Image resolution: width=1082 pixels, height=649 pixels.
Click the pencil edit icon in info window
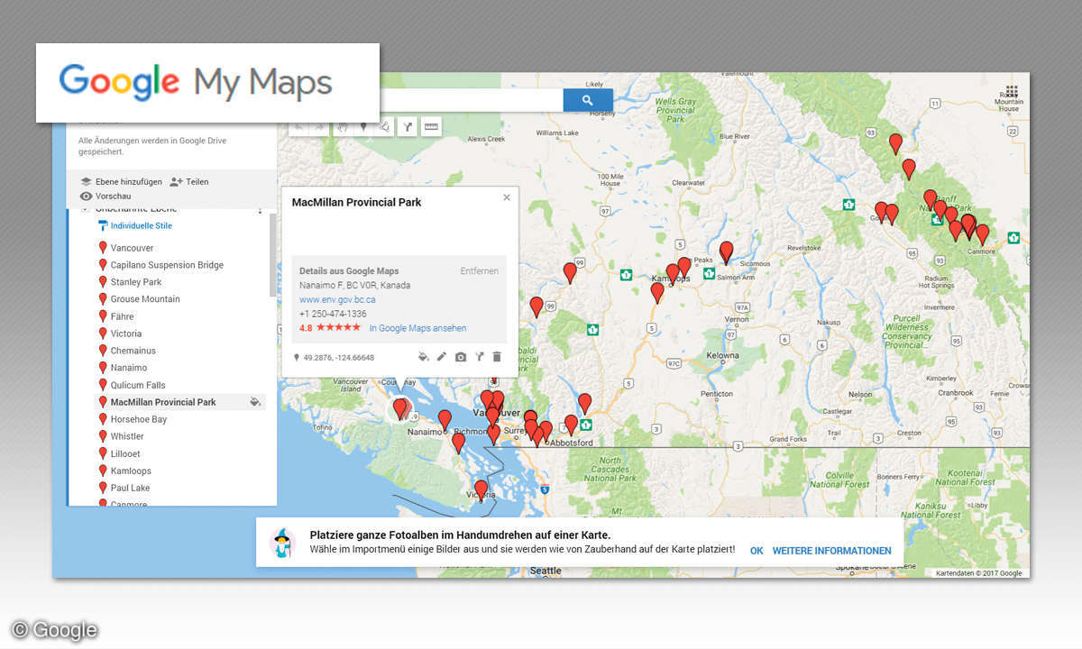click(x=442, y=357)
